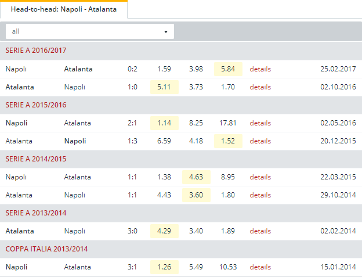Viewport: 362px width, 277px height.
Task: Open the 'all' competition filter dropdown
Action: point(90,31)
